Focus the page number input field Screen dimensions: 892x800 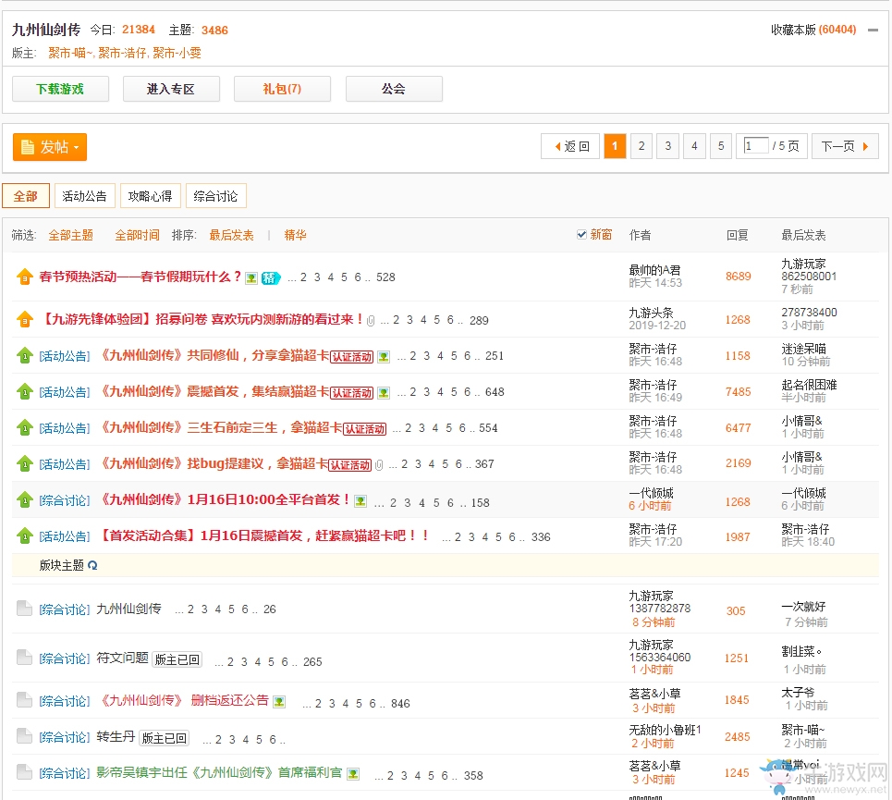click(x=756, y=145)
